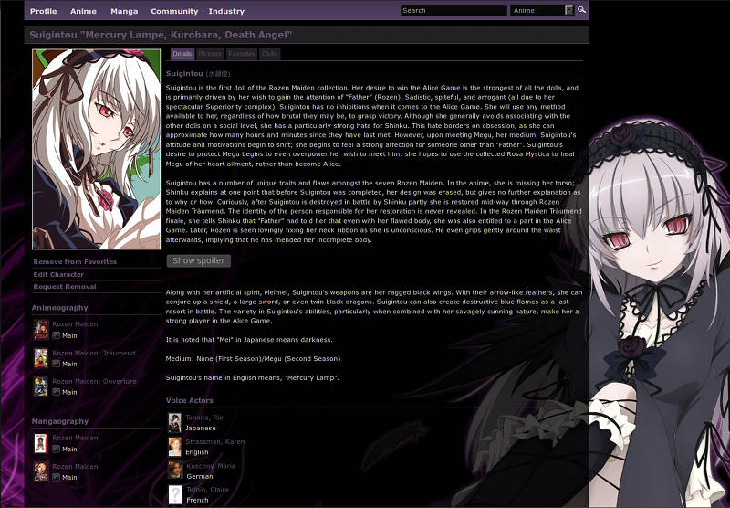Screen dimensions: 730x508
Task: Click the "Japanese" language label
Action: (201, 428)
